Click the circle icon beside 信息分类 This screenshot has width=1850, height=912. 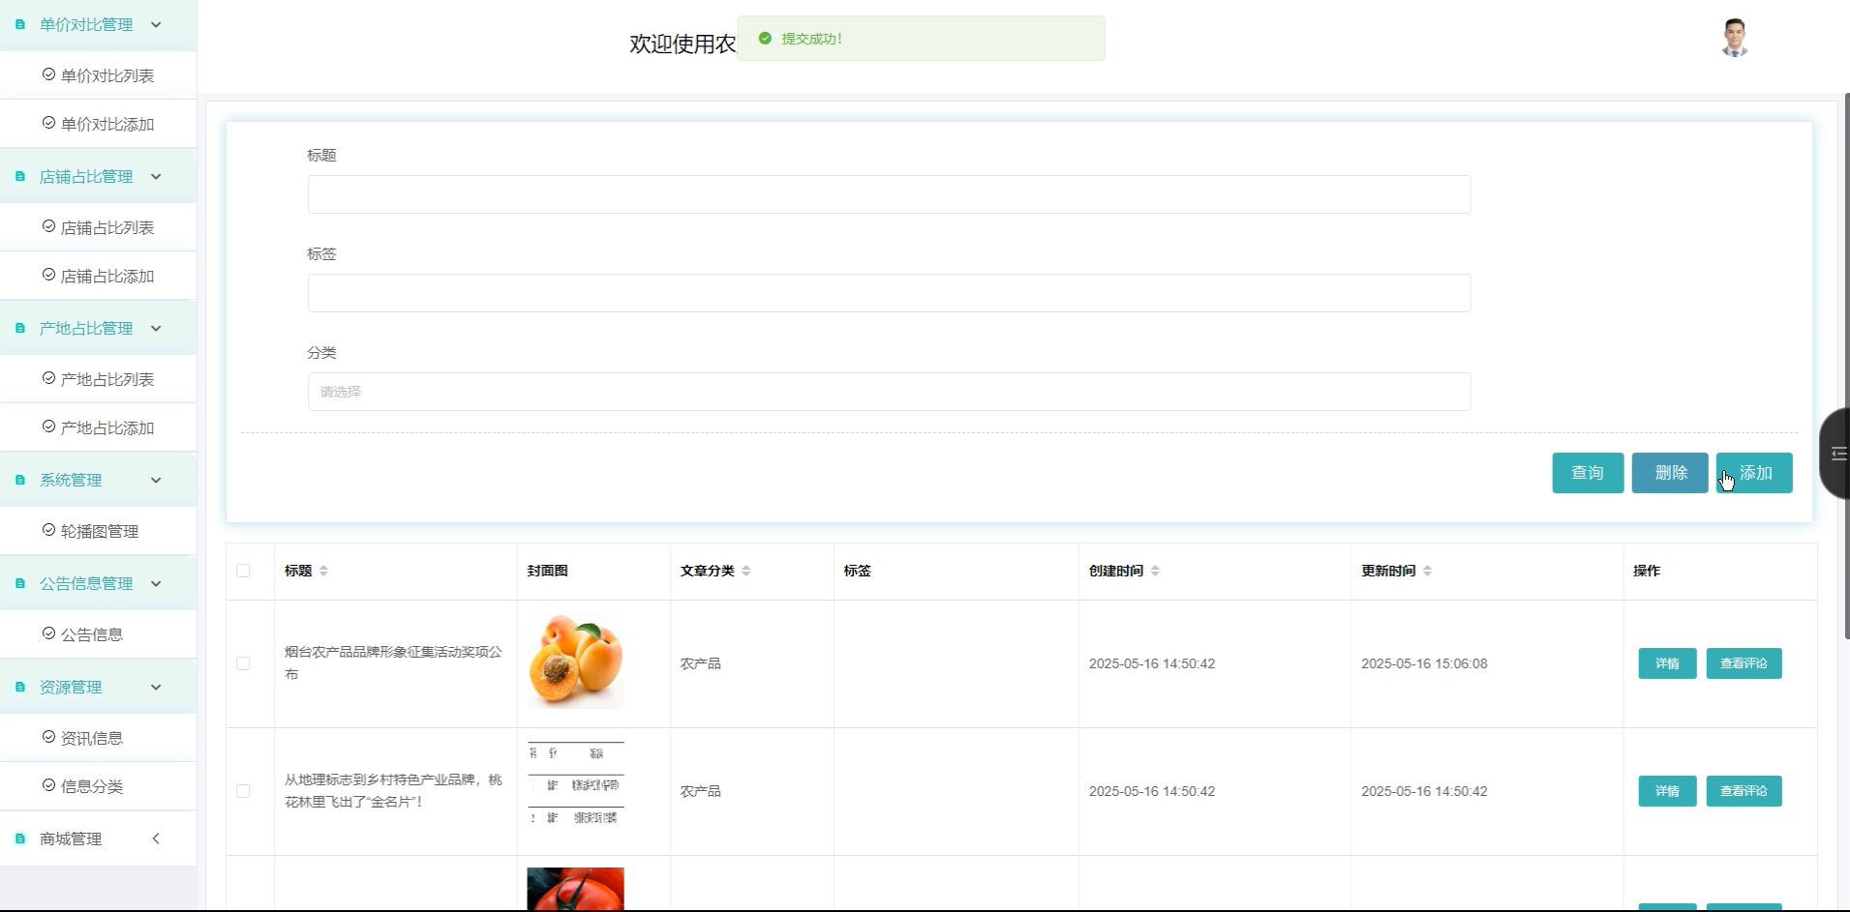pos(48,785)
